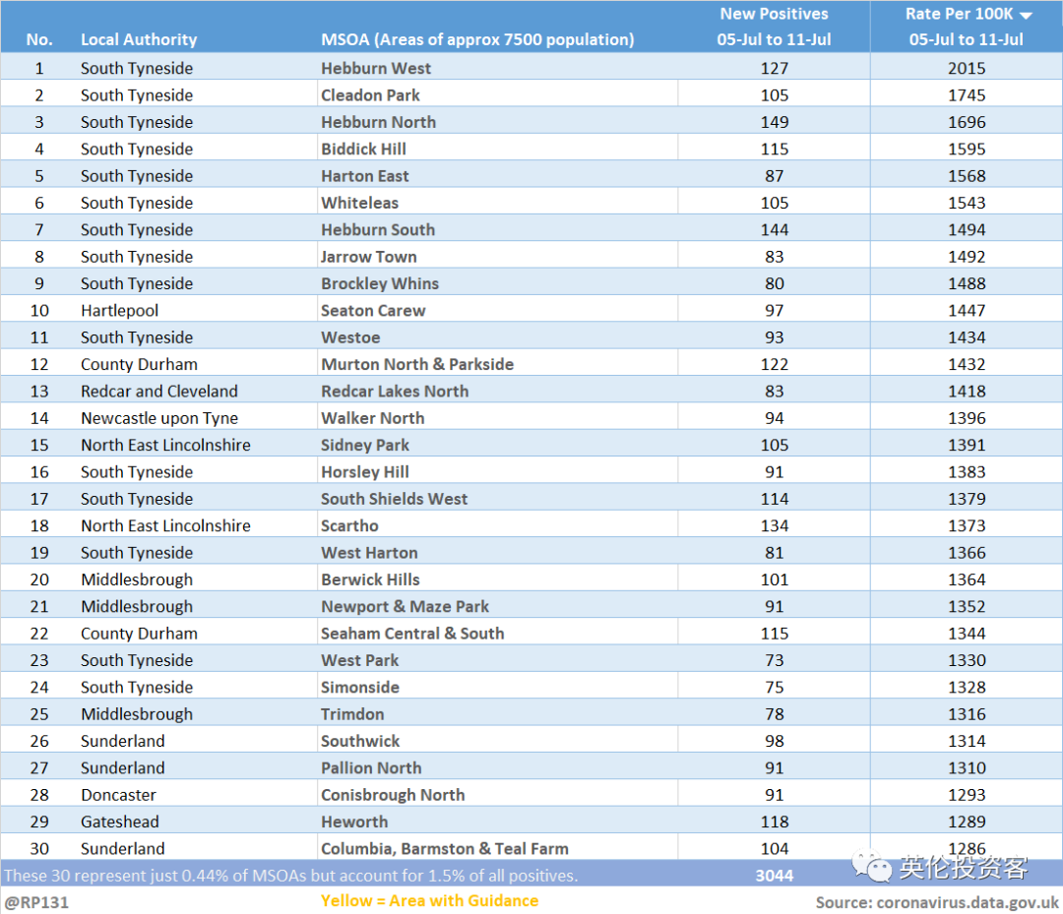Image resolution: width=1063 pixels, height=914 pixels.
Task: Select the 'Gateshead' local authority cell
Action: (119, 822)
